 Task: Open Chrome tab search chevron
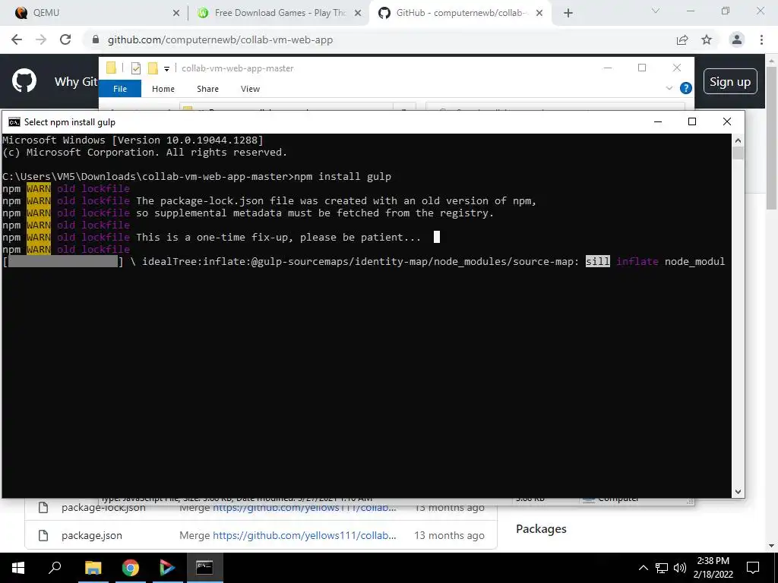tap(656, 11)
